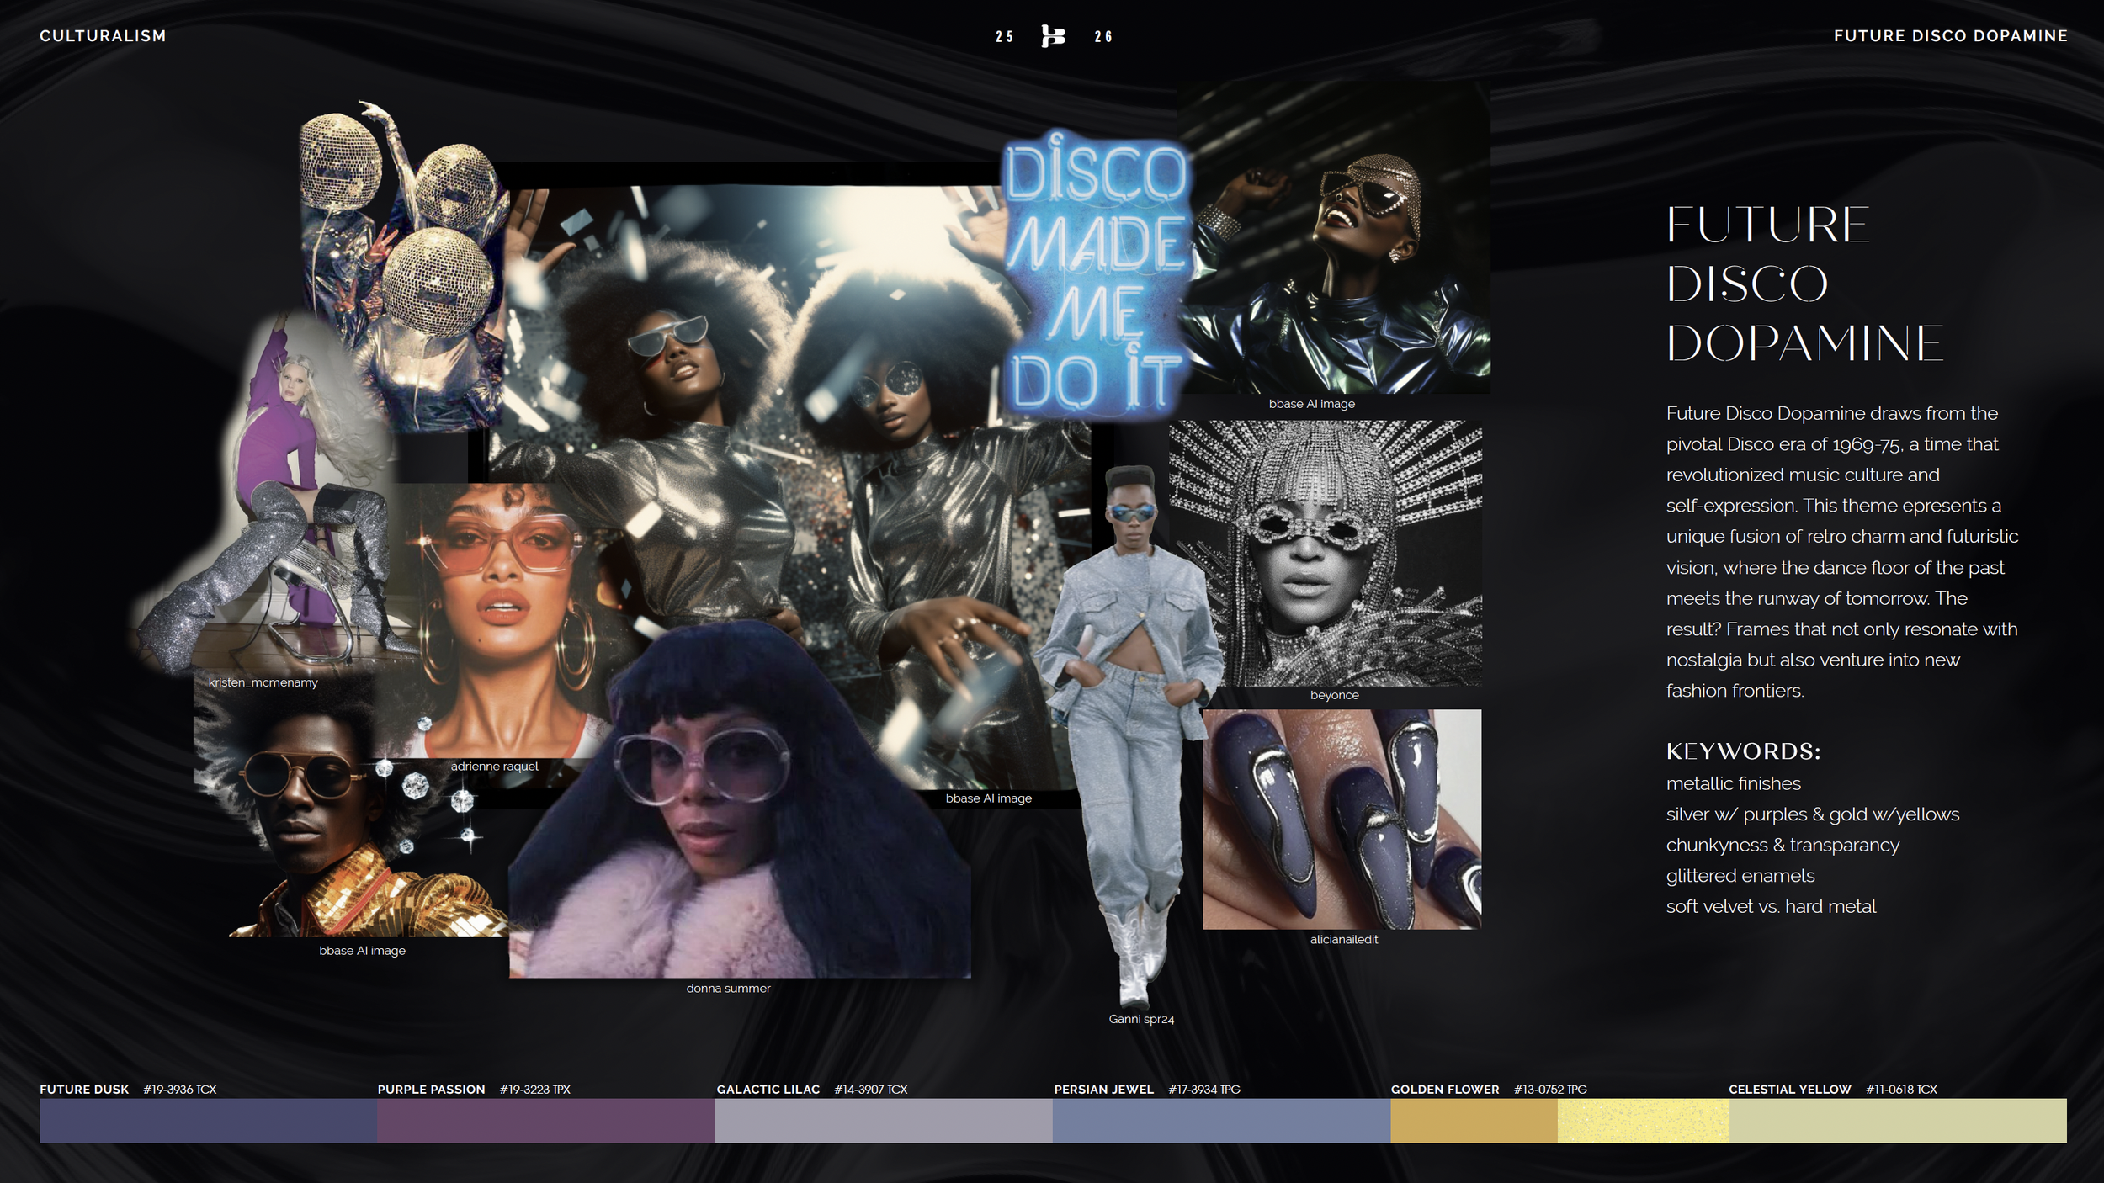
Task: Click the KEYWORDS: heading
Action: [1743, 751]
